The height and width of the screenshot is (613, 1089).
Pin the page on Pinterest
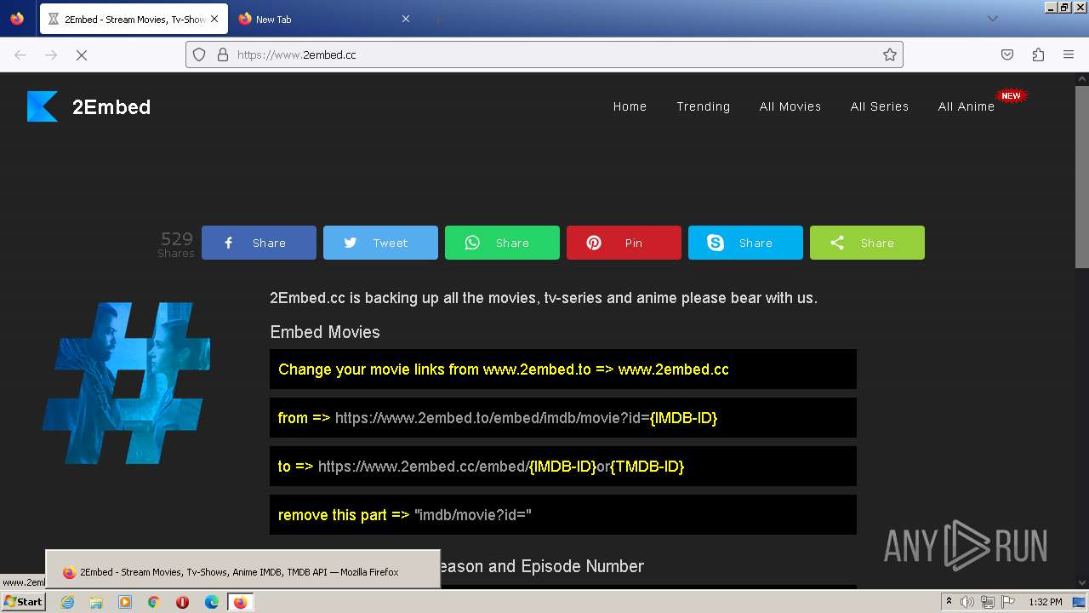click(x=624, y=243)
